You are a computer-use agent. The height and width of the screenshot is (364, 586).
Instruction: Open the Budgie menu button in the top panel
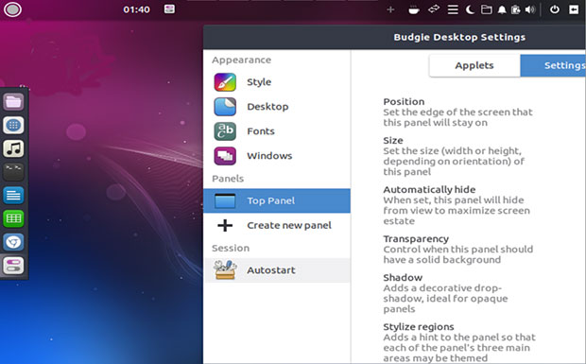pyautogui.click(x=12, y=9)
